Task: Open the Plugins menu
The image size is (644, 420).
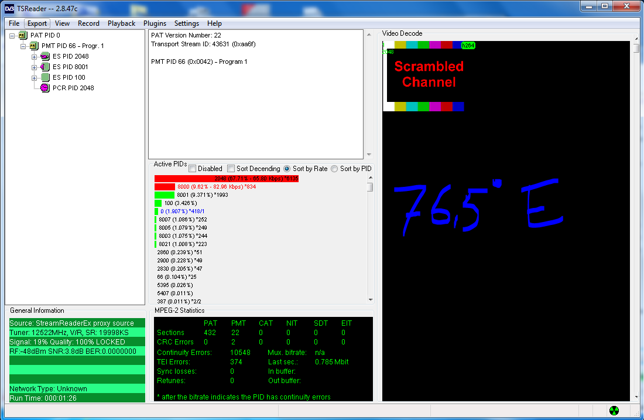Action: (155, 23)
